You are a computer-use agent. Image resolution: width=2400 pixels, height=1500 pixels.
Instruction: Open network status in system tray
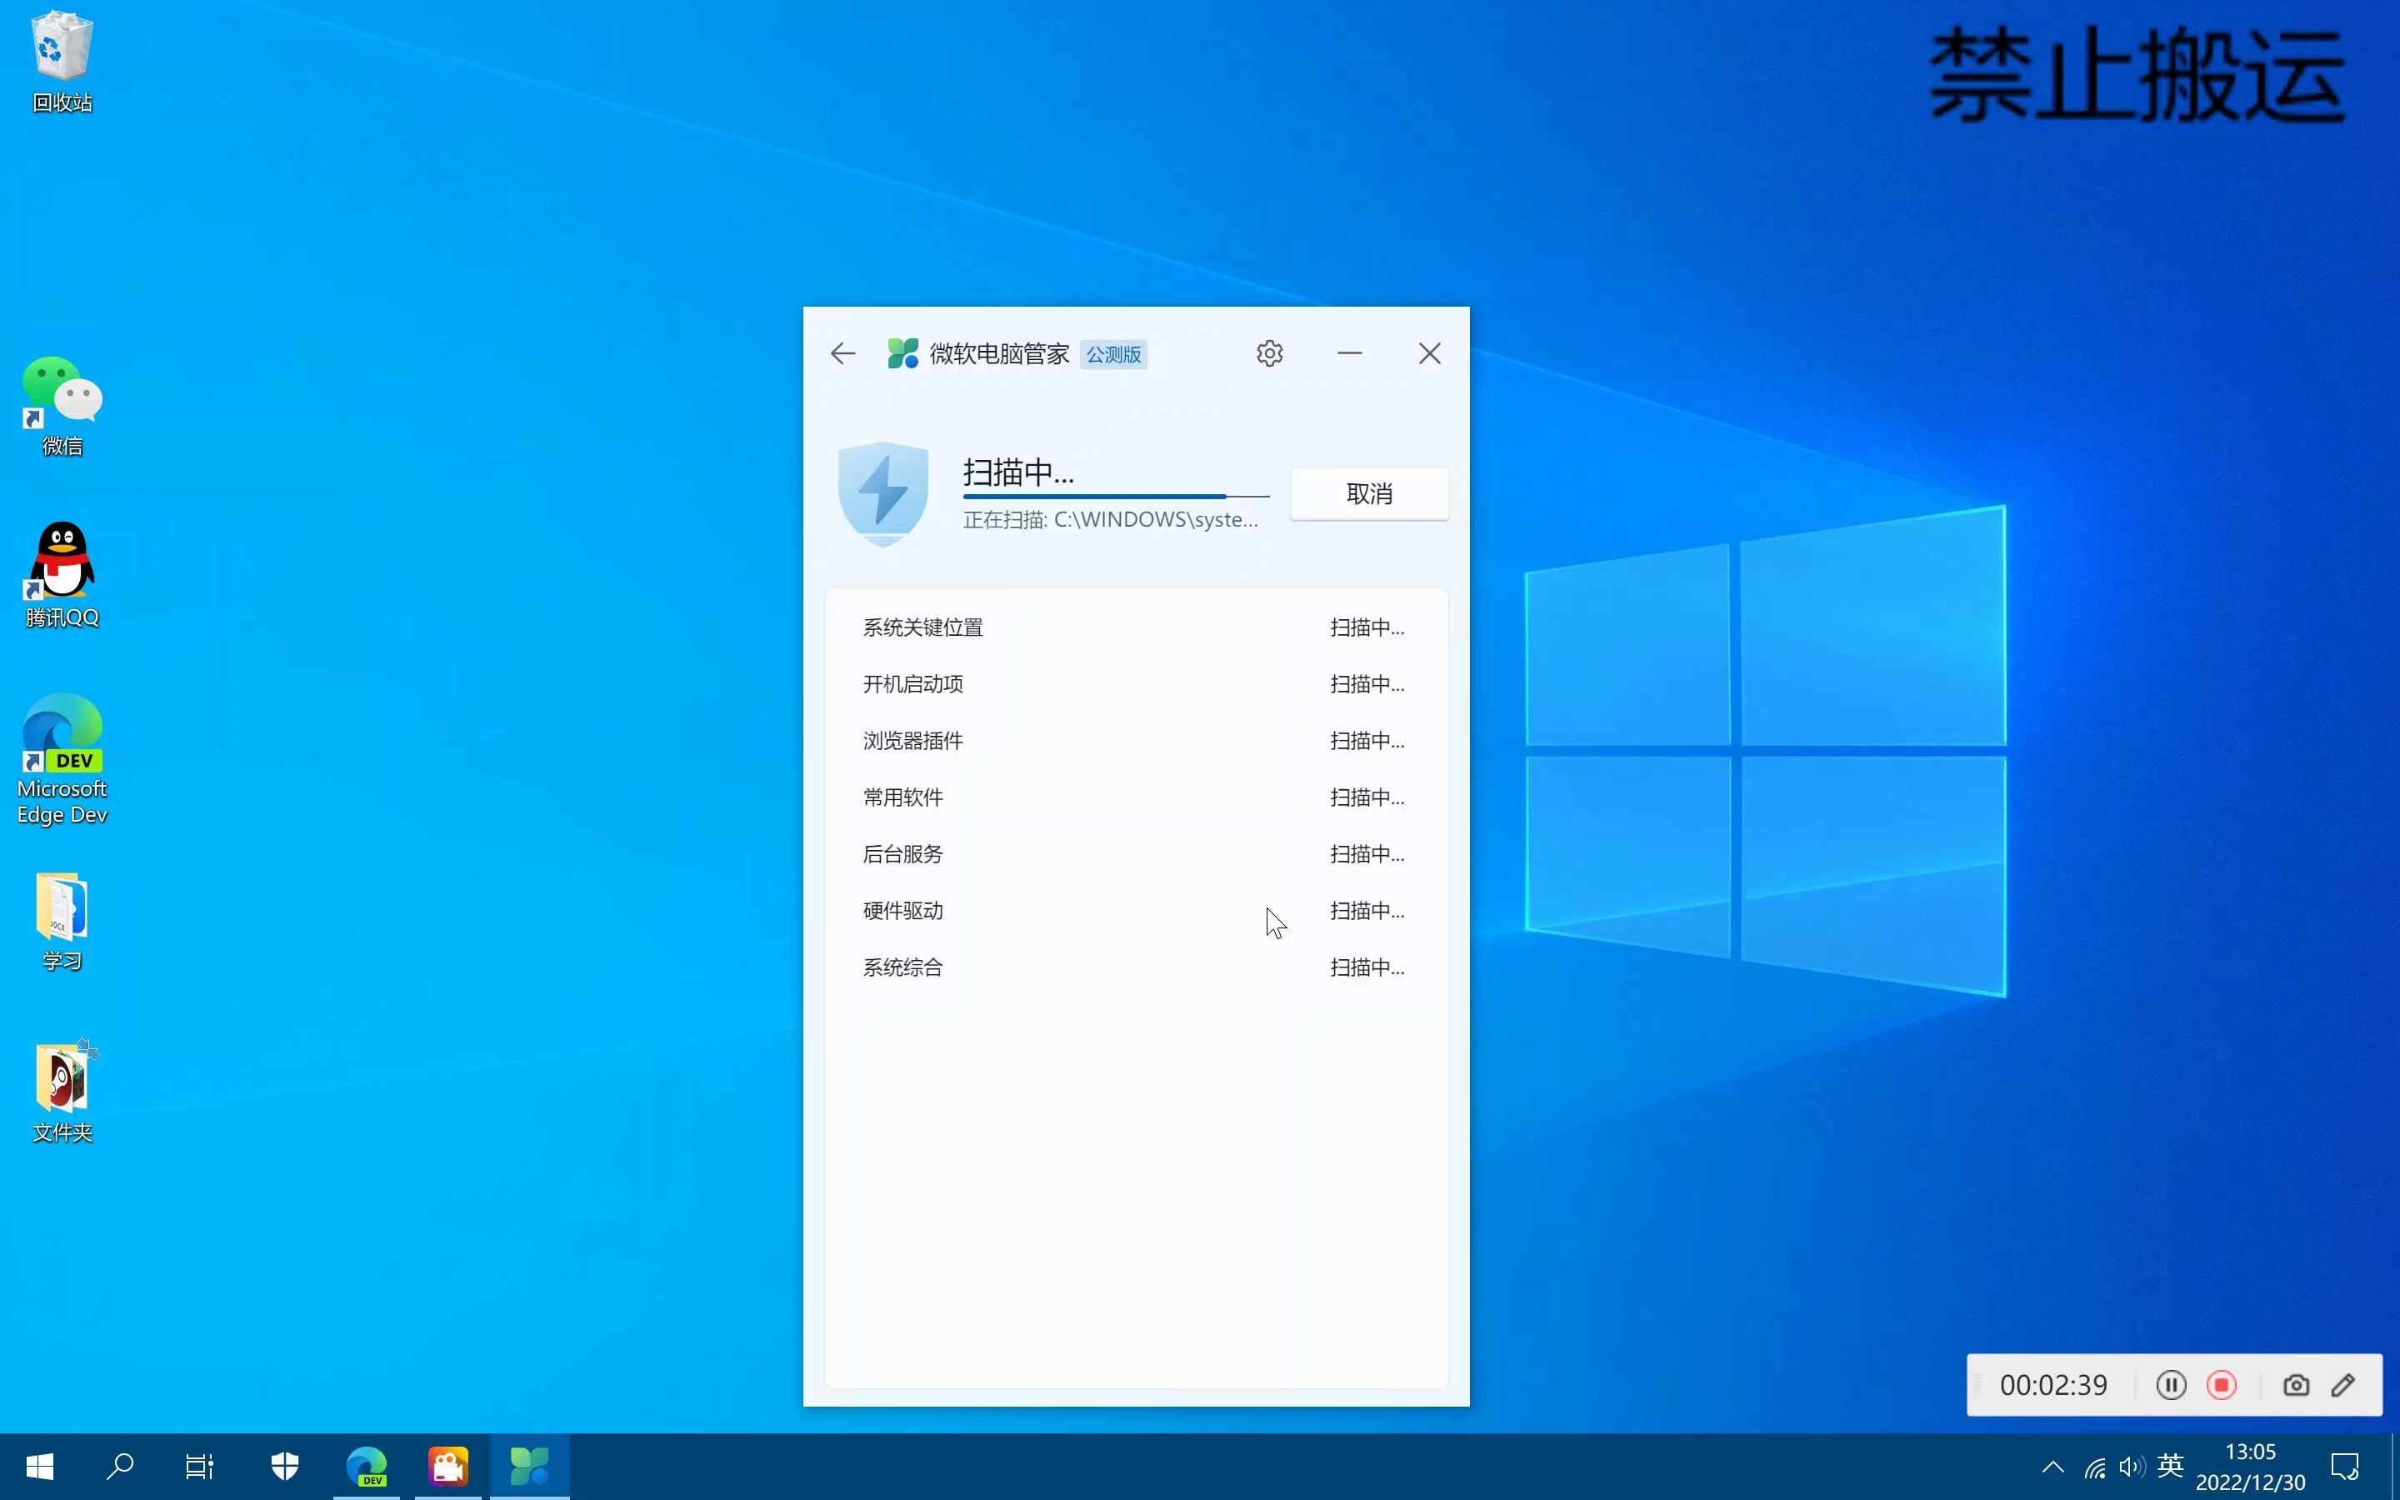point(2094,1467)
